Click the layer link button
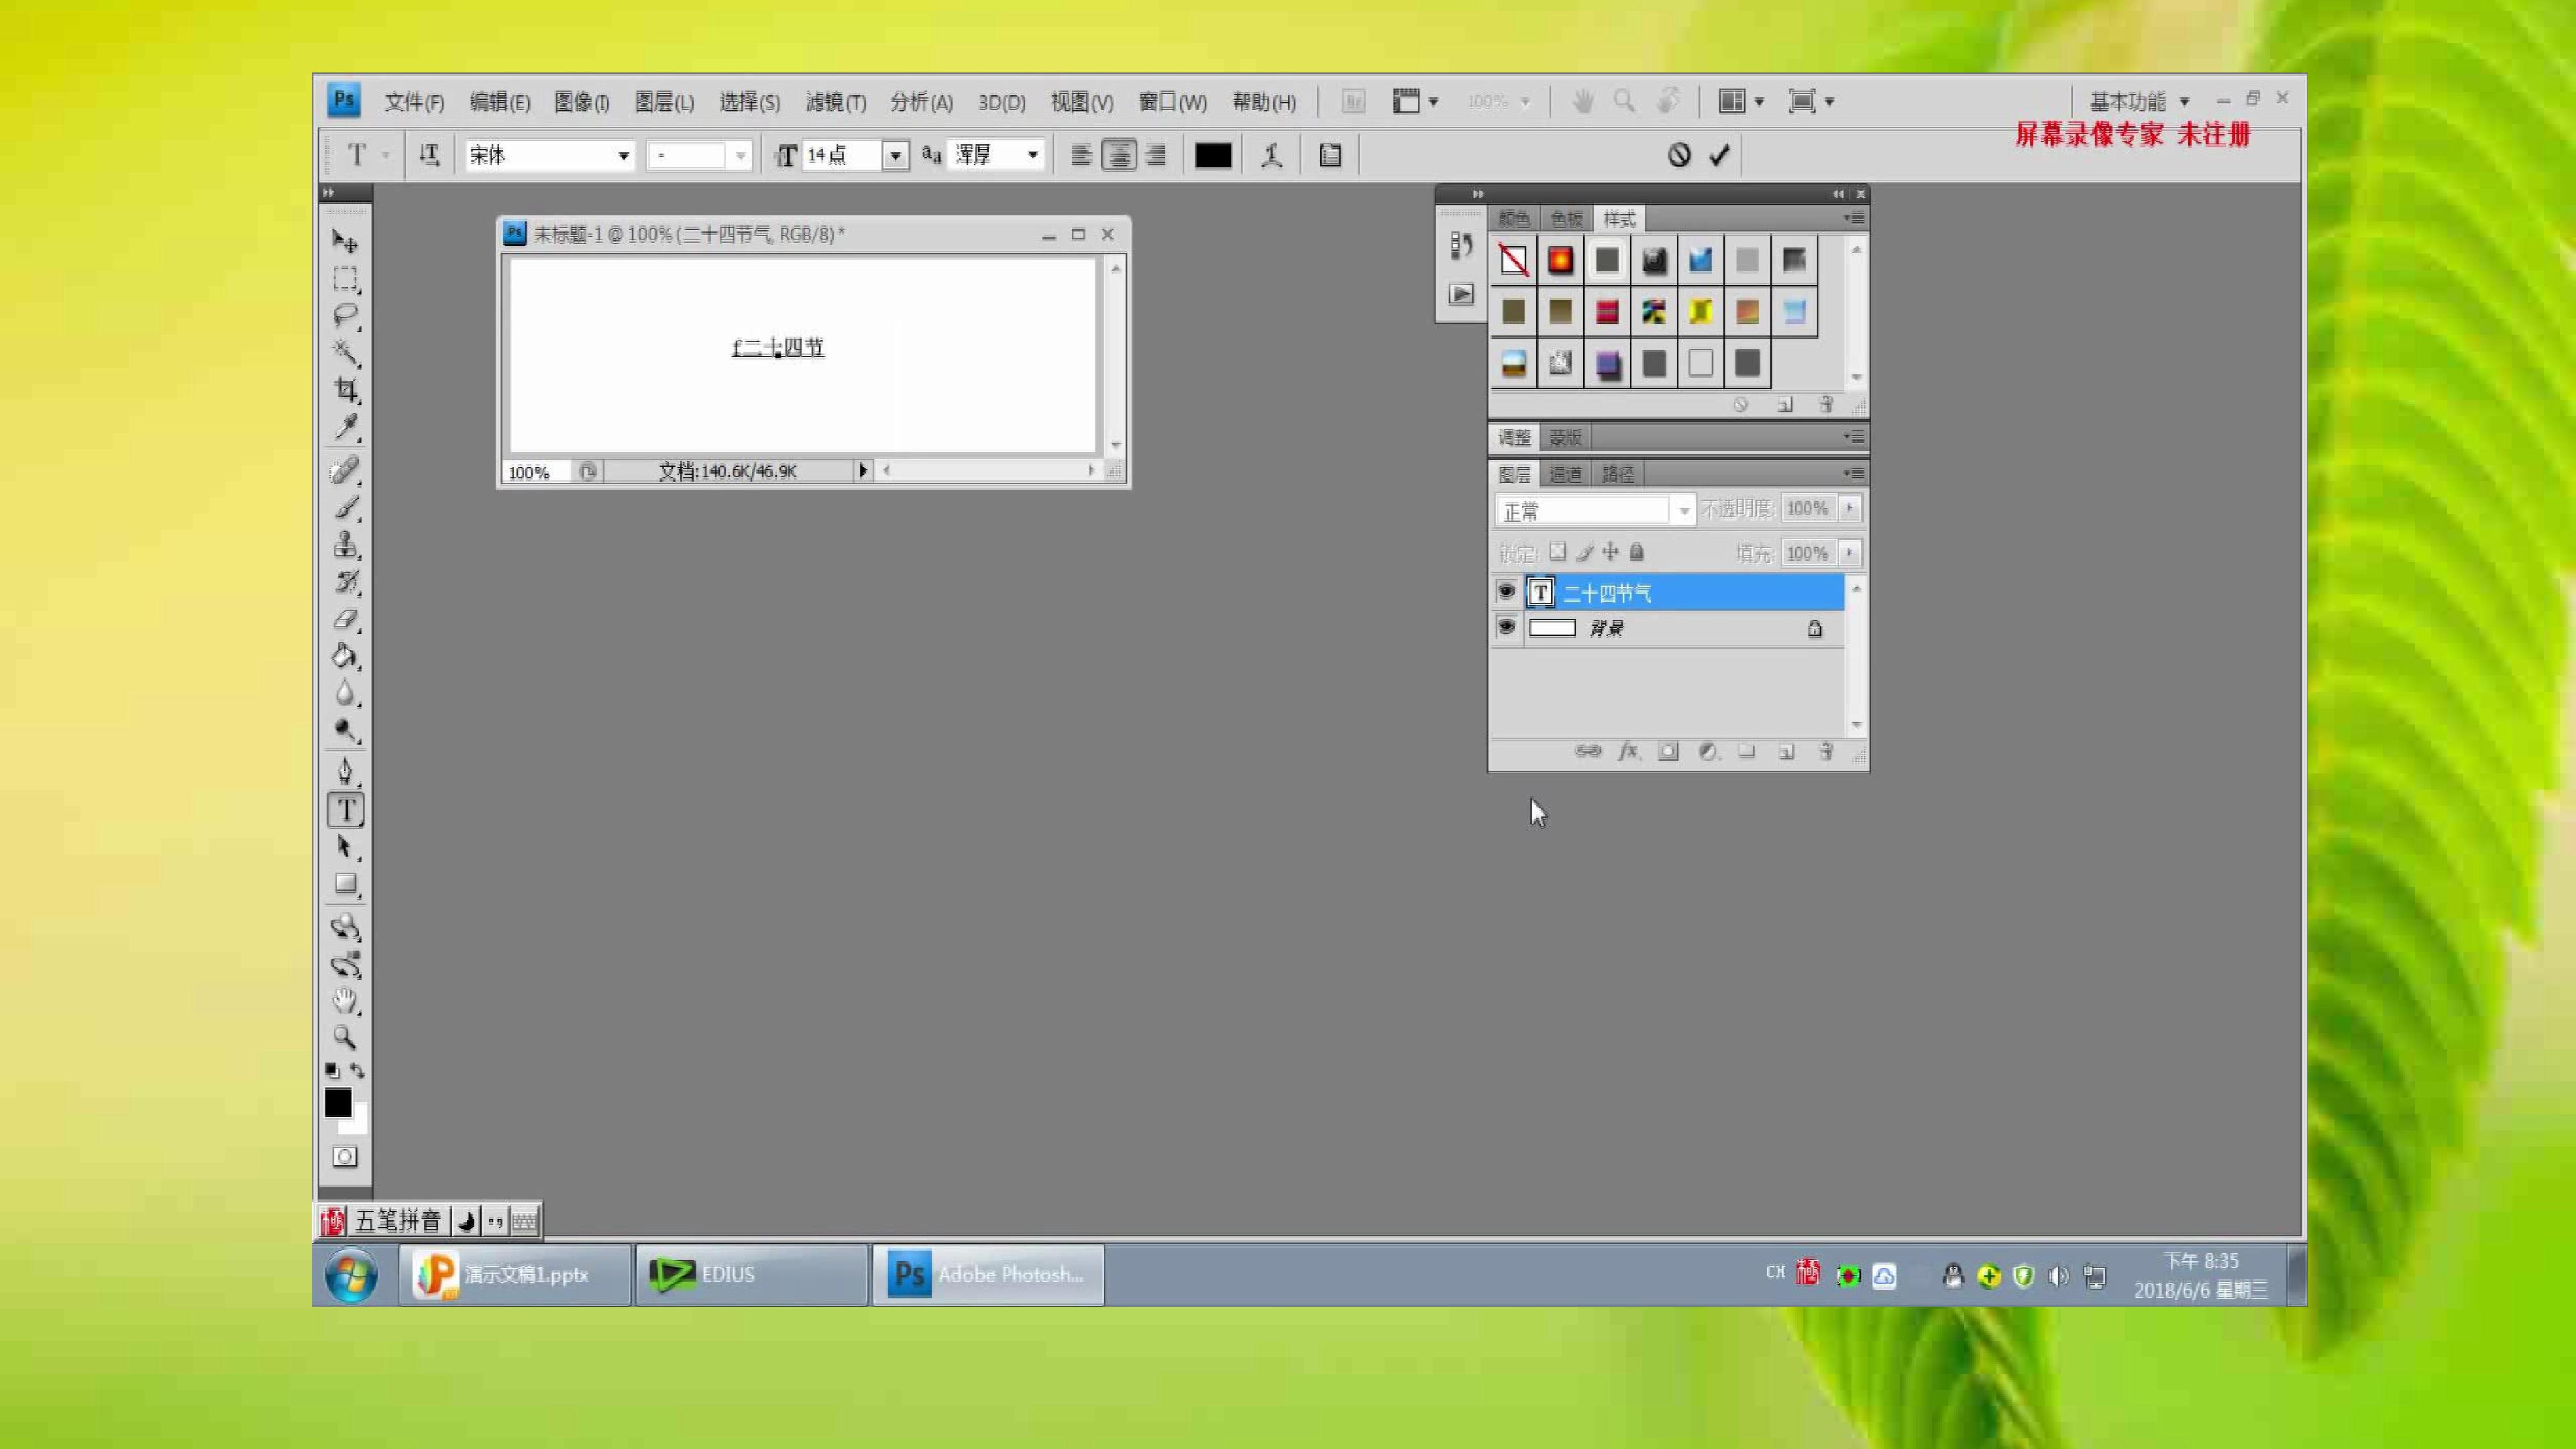Screen dimensions: 2576x1449 click(1587, 751)
